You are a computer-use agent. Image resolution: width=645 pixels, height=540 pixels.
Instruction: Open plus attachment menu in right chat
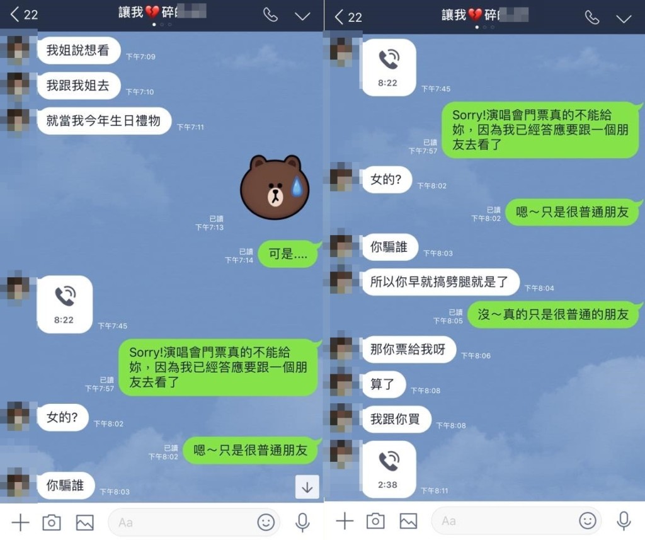[x=345, y=521]
